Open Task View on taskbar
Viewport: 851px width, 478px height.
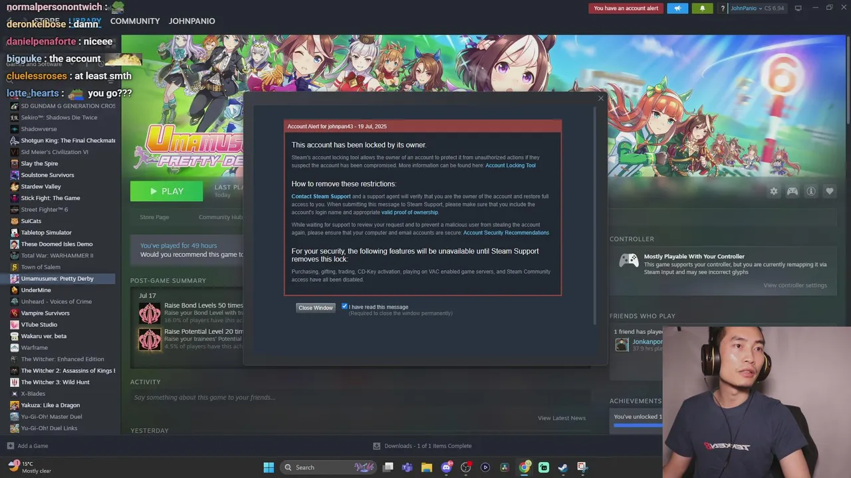pos(388,467)
